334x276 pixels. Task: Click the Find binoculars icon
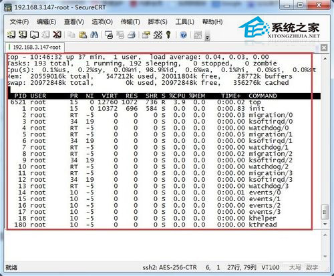[94, 35]
